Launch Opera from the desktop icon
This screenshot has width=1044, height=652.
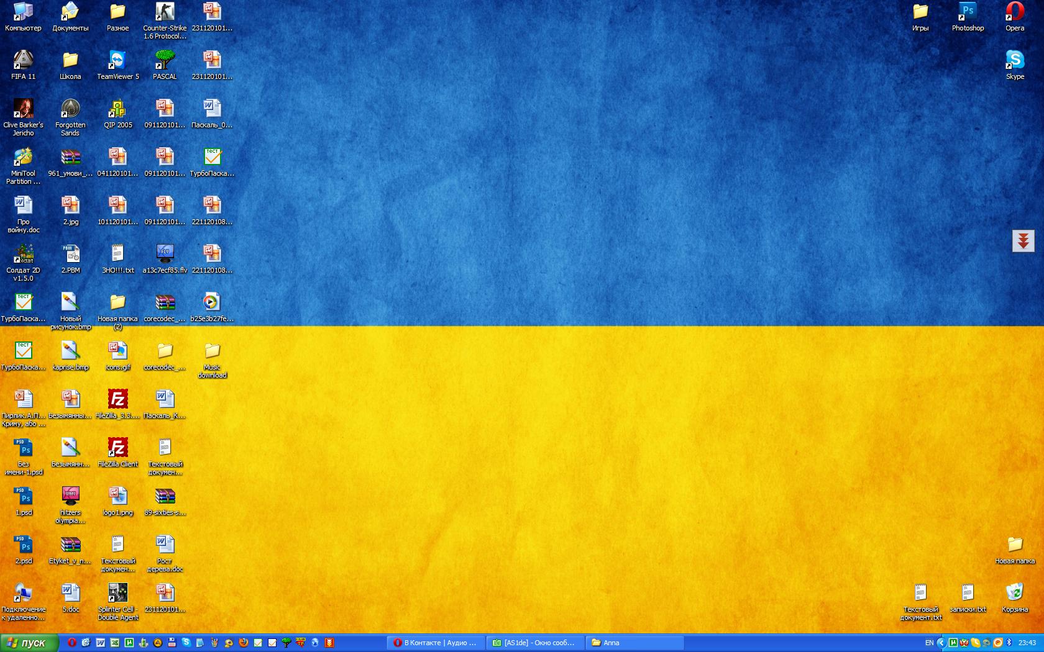1015,12
